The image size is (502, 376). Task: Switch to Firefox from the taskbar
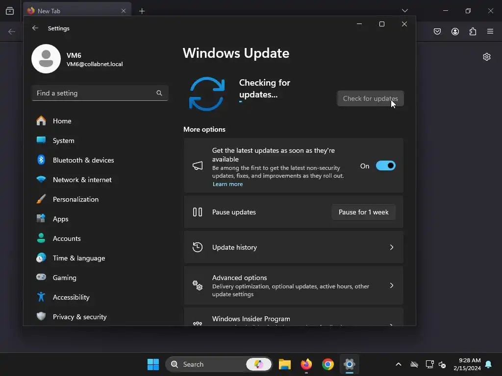point(306,364)
